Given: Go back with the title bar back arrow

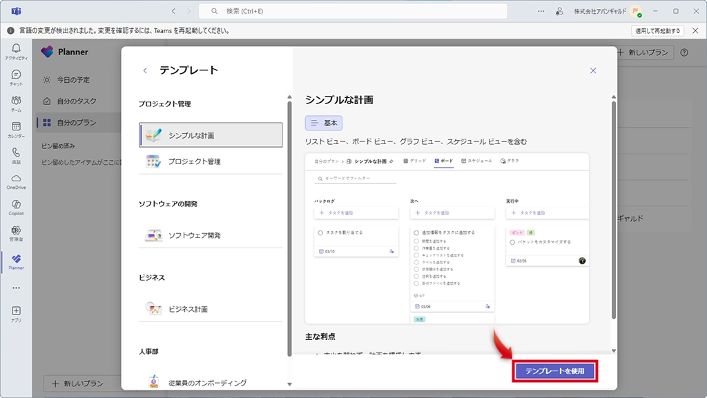Looking at the screenshot, I should point(173,11).
